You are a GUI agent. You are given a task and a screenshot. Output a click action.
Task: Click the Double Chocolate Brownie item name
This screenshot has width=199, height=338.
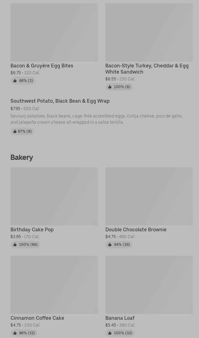(136, 229)
